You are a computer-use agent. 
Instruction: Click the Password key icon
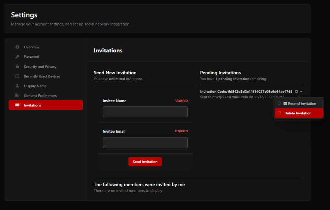[x=17, y=57]
